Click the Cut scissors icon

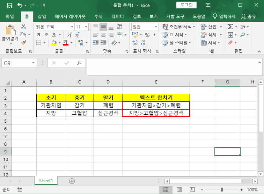23,27
